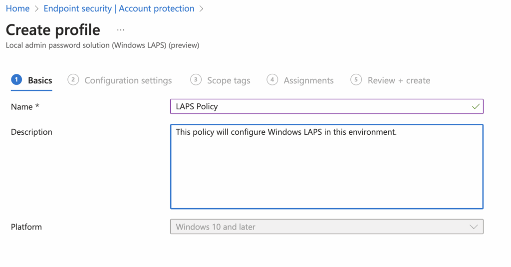Click the chevron after Account protection breadcrumb

[201, 9]
